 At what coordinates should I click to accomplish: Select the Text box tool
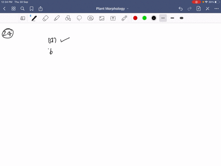click(113, 18)
